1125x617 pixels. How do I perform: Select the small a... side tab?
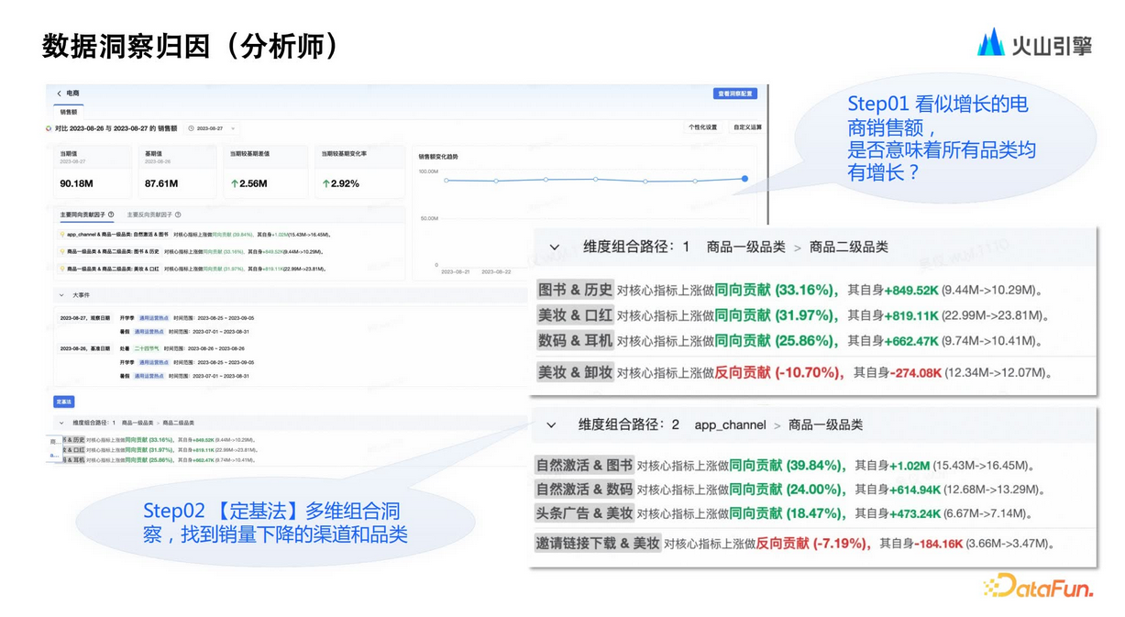click(x=53, y=455)
